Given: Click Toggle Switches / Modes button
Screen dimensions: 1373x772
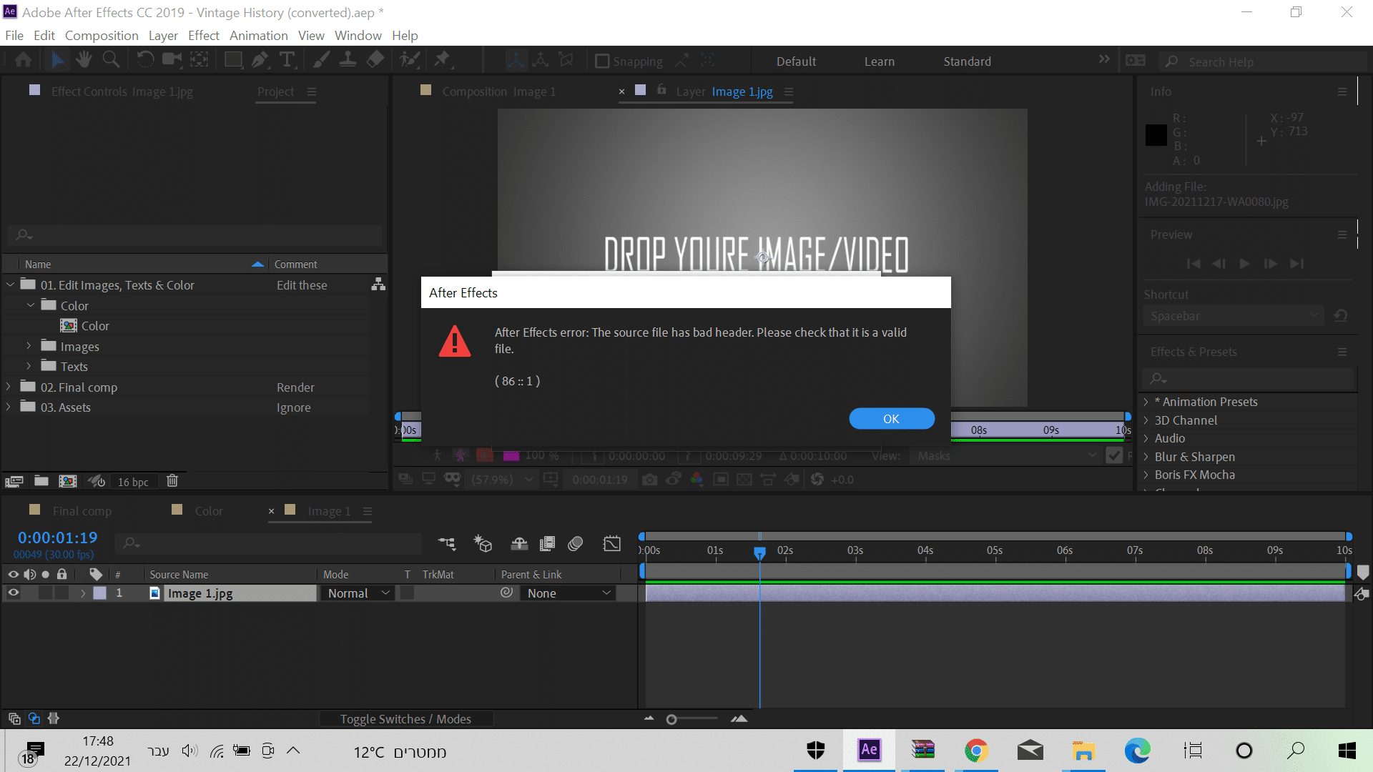Looking at the screenshot, I should [x=405, y=719].
